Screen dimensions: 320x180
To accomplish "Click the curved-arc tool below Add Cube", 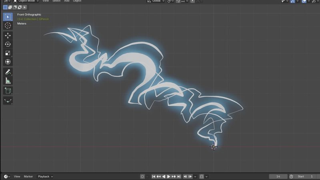I will tap(8, 101).
